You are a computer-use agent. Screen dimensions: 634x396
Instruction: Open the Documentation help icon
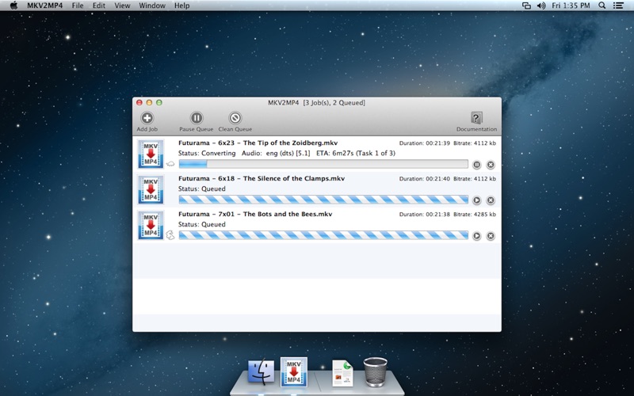tap(476, 118)
